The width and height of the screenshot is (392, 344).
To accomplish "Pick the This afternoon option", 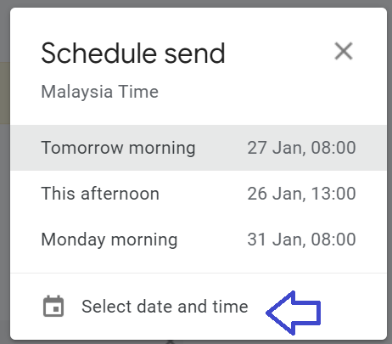I will click(199, 194).
